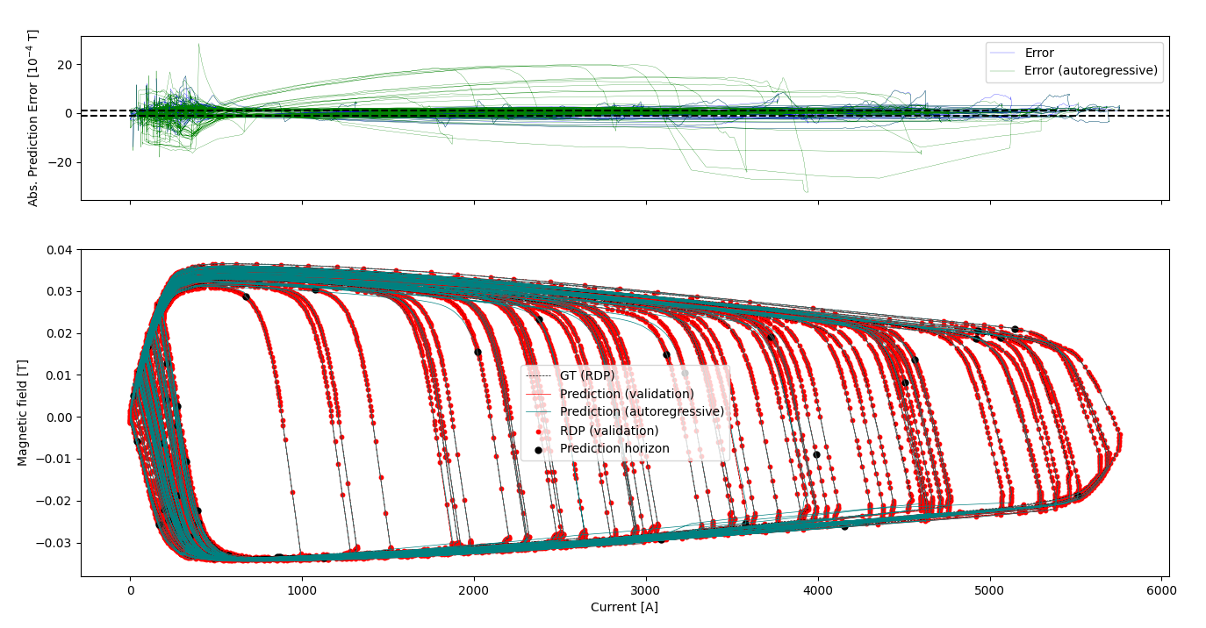Click the −20 tick label on error axis
The image size is (1206, 628).
tap(61, 162)
